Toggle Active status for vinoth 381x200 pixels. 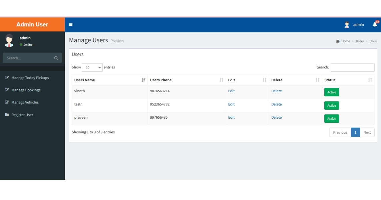pyautogui.click(x=332, y=92)
